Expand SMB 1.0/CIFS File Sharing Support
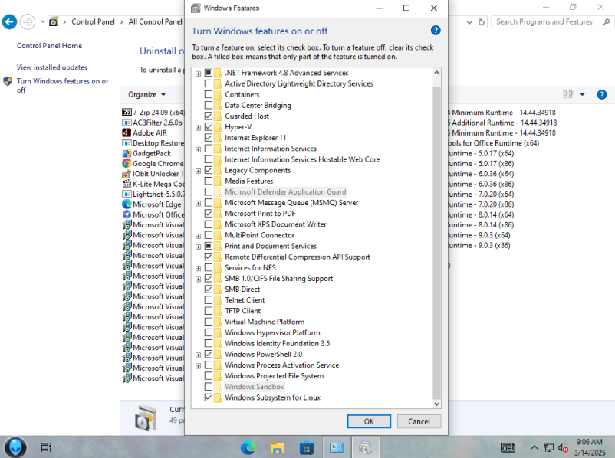The image size is (615, 458). pyautogui.click(x=198, y=279)
